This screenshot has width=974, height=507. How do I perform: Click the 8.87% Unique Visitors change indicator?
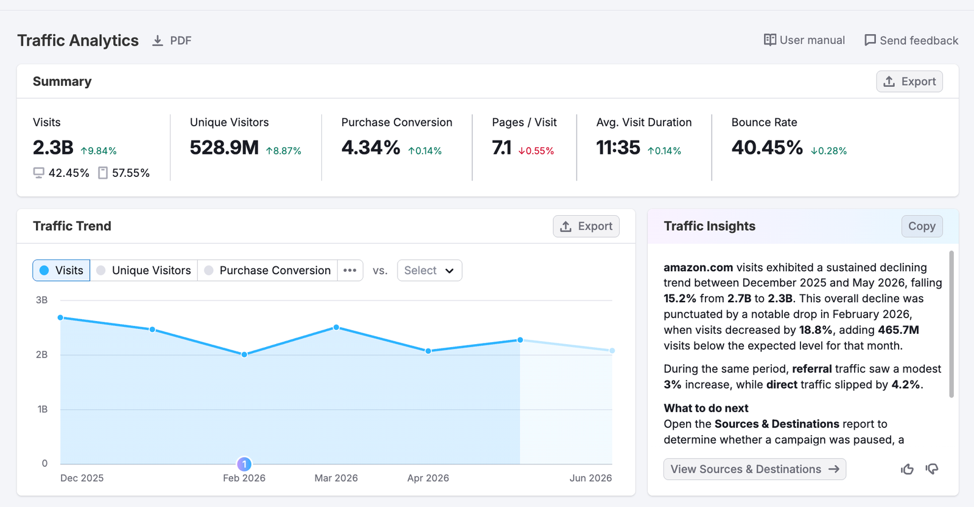(x=284, y=151)
